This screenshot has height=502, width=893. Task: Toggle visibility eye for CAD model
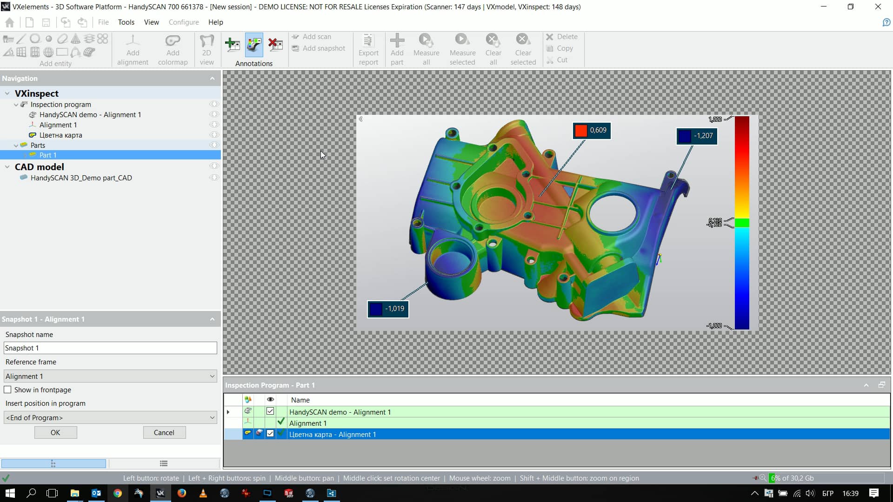click(214, 166)
